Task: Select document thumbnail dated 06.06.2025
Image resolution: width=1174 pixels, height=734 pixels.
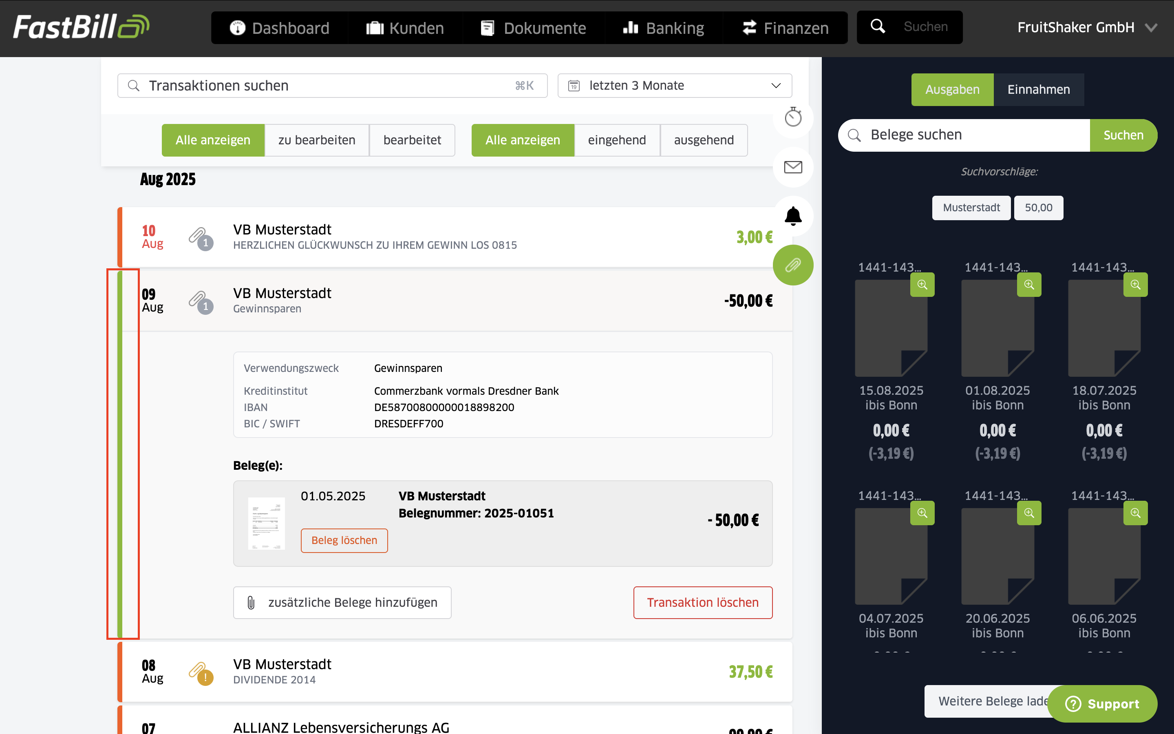Action: click(1105, 556)
